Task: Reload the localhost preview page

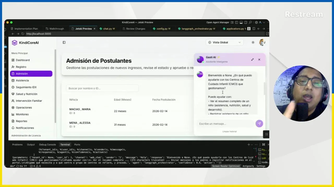Action: [x=23, y=34]
